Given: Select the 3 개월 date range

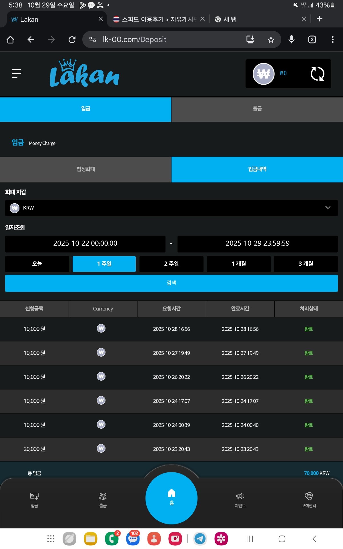Looking at the screenshot, I should (x=306, y=264).
